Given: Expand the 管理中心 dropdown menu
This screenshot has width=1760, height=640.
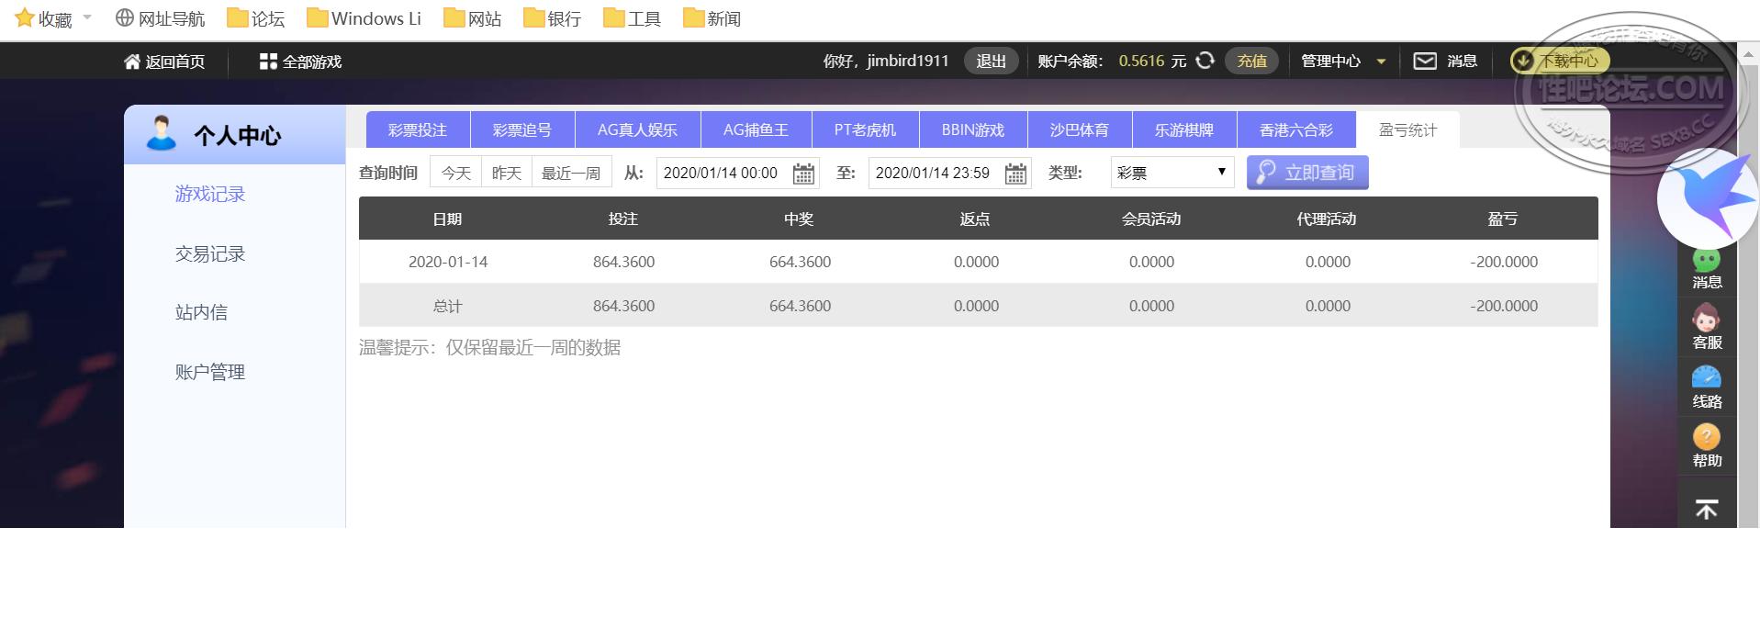Looking at the screenshot, I should [x=1342, y=62].
